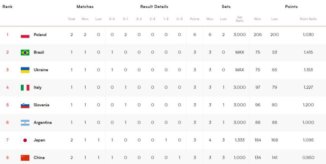Open the Argentina team name link
The image size is (326, 164).
[x=43, y=122]
